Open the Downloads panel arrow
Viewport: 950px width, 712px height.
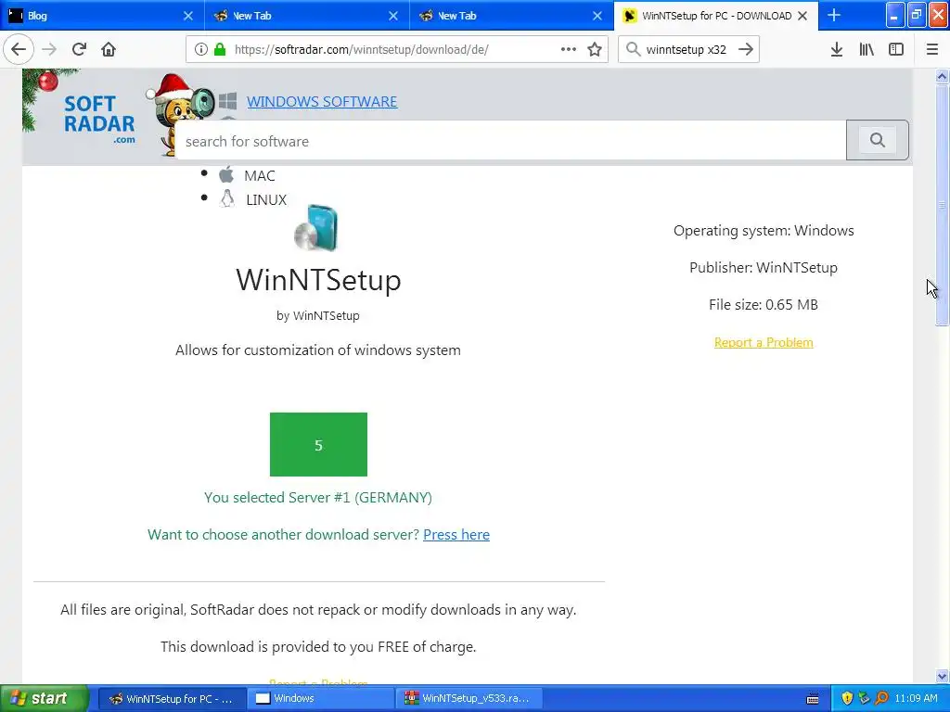pyautogui.click(x=837, y=49)
